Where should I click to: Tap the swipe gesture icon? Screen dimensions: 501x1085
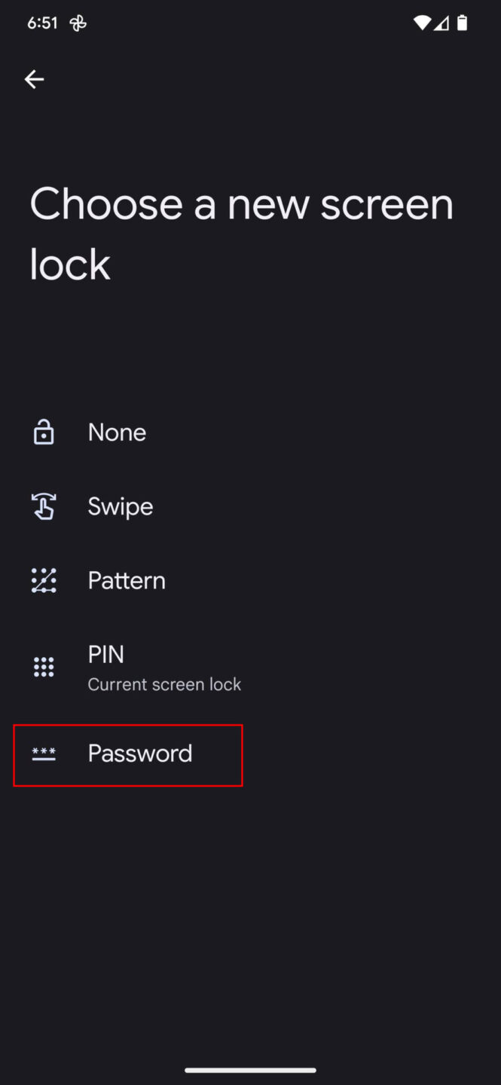[x=43, y=506]
